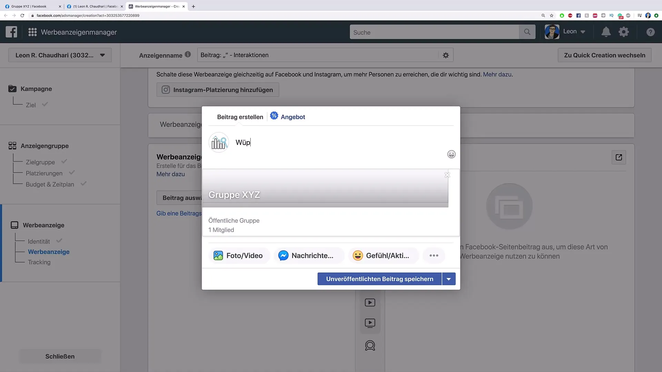
Task: Open more composer options ellipsis
Action: [x=434, y=256]
